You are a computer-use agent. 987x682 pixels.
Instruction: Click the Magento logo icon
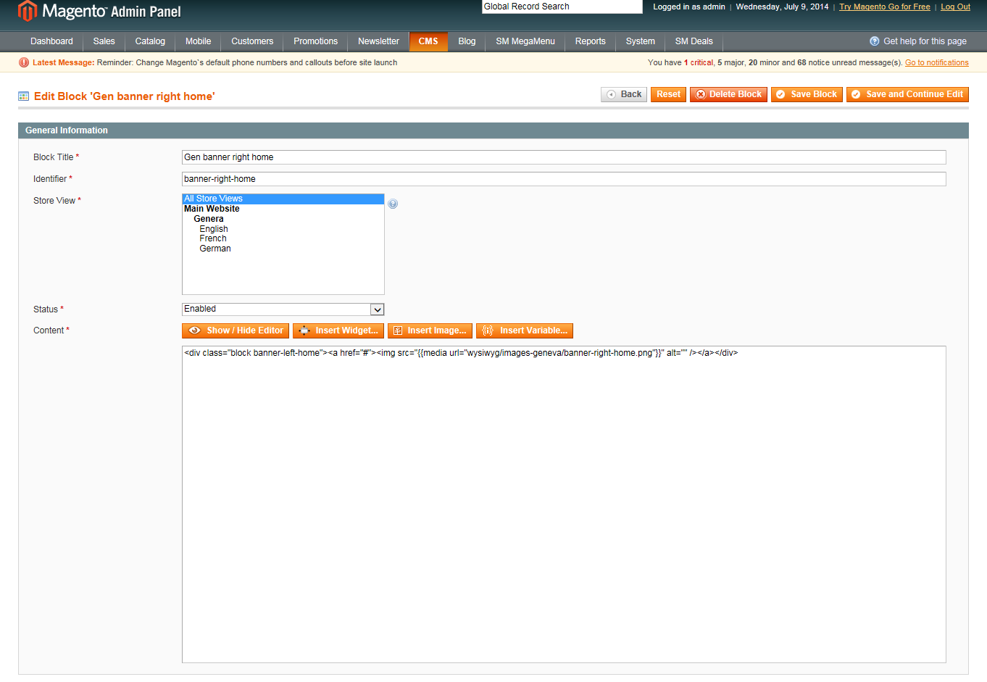point(28,11)
